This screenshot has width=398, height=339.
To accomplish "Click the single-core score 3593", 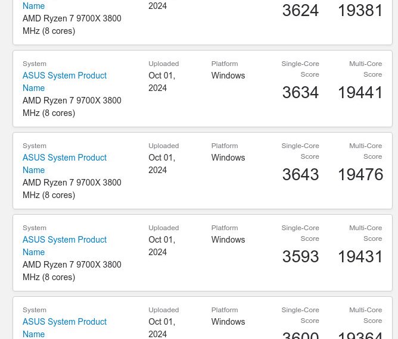I will (x=300, y=256).
